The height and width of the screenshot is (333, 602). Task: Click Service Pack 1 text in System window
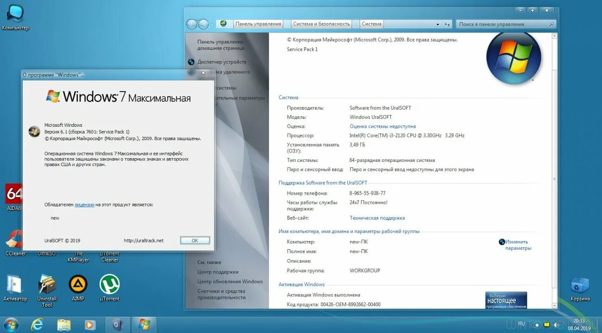[302, 49]
